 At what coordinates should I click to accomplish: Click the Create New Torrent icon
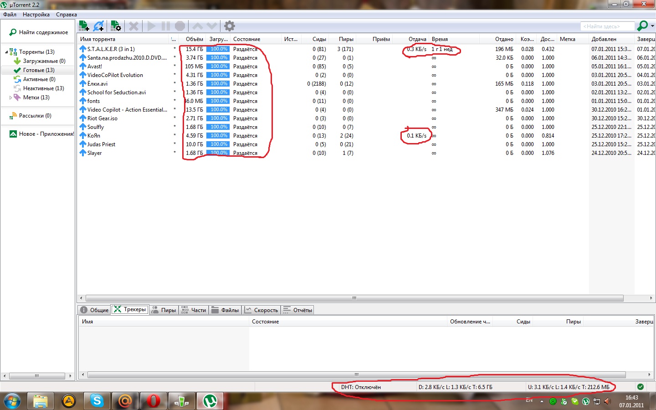click(116, 26)
